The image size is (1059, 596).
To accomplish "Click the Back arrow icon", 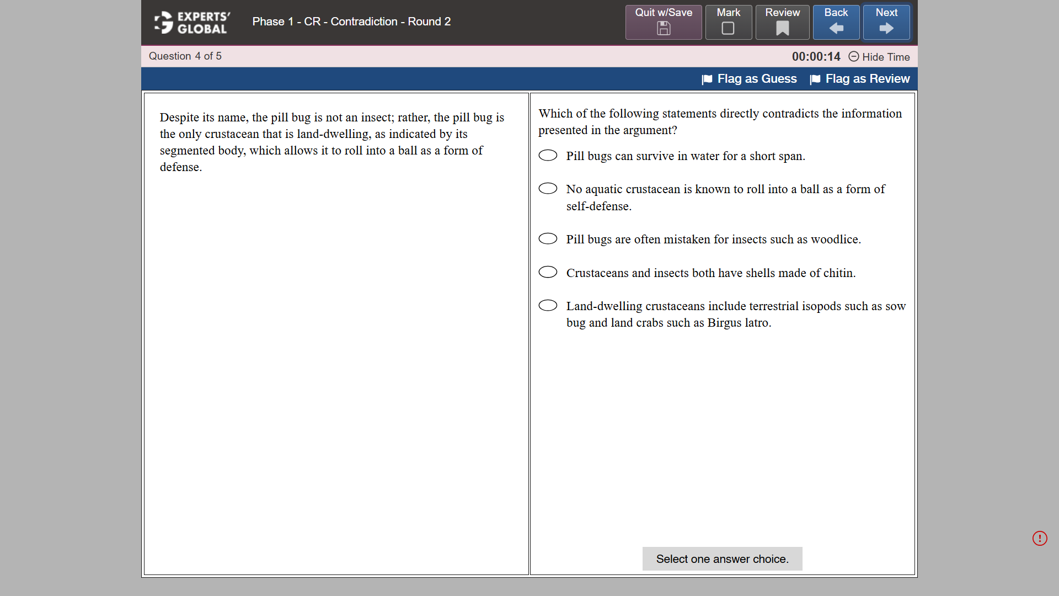I will tap(836, 29).
